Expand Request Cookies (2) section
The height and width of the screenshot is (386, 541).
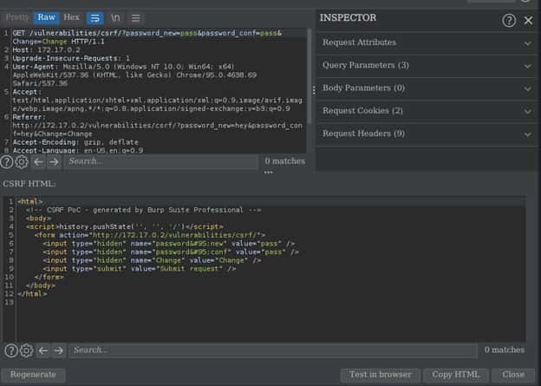[427, 111]
